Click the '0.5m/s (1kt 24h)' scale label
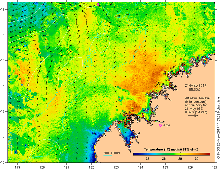Image resolution: width=220 pixels, height=170 pixels. pos(196,112)
